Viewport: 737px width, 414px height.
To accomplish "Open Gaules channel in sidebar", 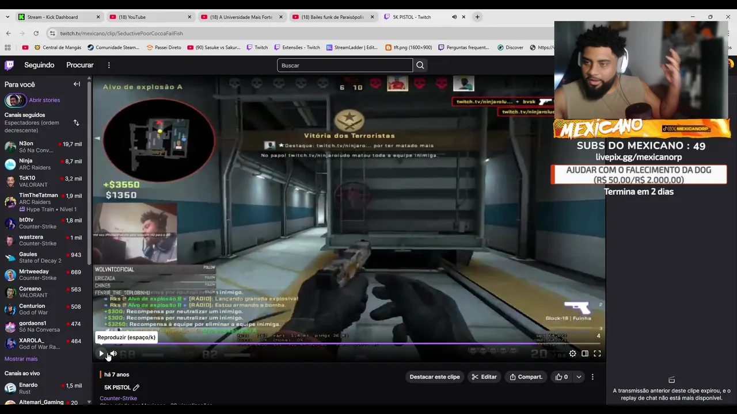I will coord(43,258).
